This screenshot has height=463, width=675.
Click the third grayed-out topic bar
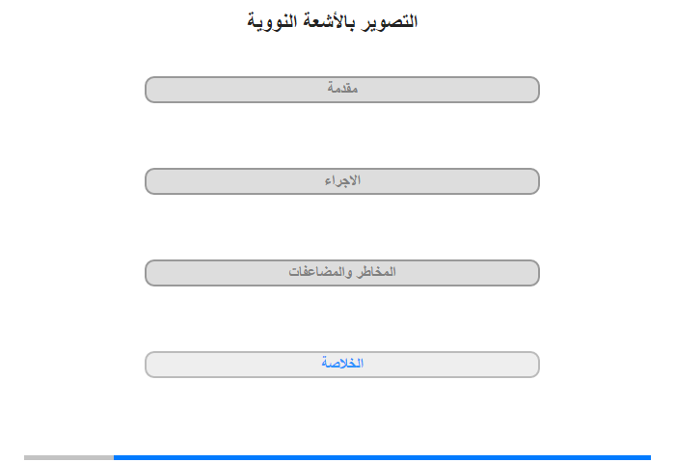coord(342,273)
